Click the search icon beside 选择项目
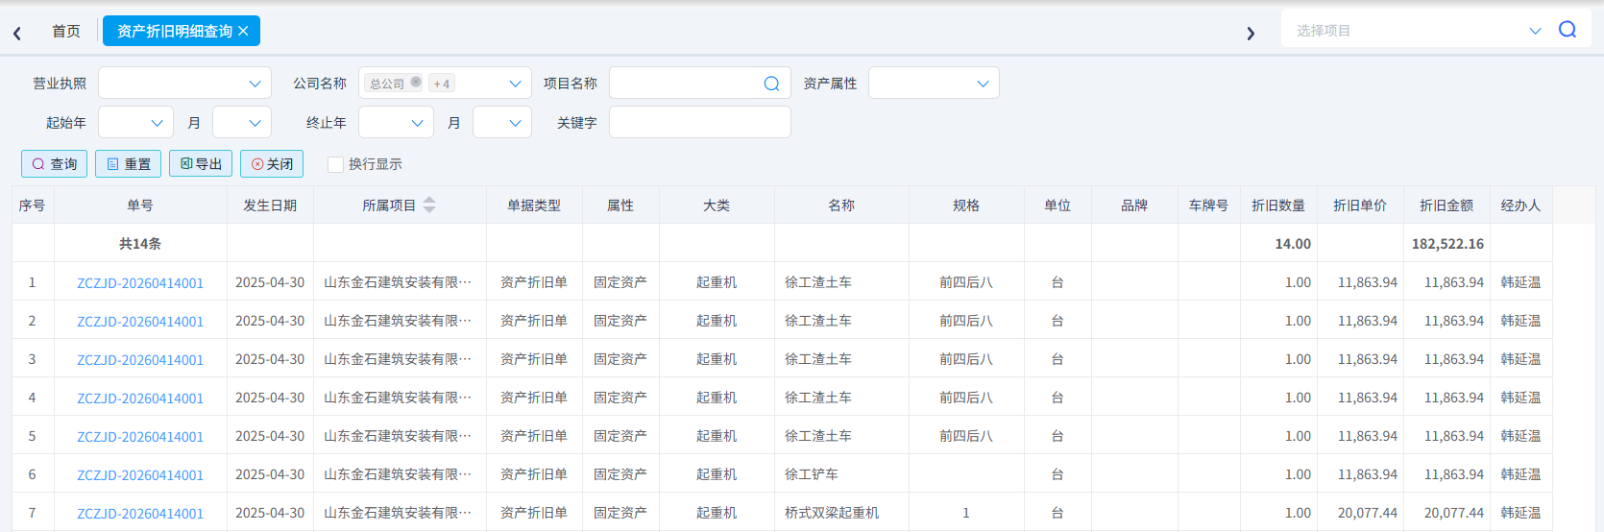This screenshot has width=1604, height=532. 1568,30
